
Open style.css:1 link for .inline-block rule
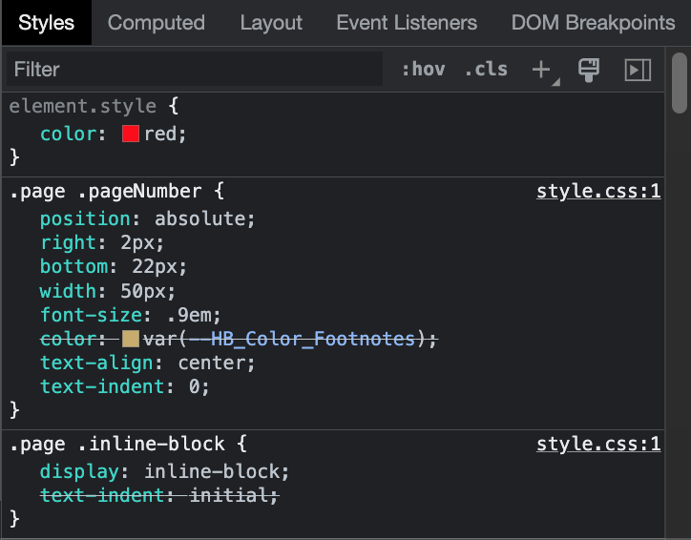click(x=598, y=444)
